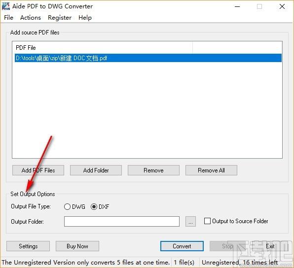Click 'Unregistered, 16 times left' status text
The image size is (294, 268).
tap(240, 263)
